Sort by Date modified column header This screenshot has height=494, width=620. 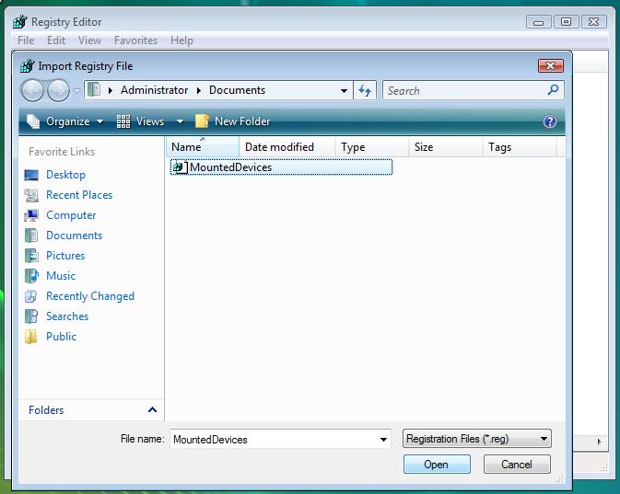(x=287, y=147)
